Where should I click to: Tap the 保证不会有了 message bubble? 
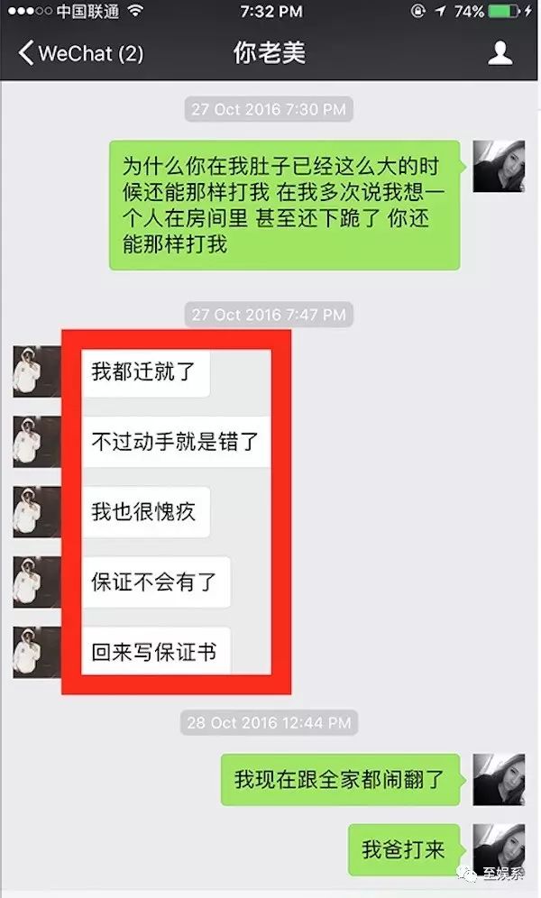[155, 582]
